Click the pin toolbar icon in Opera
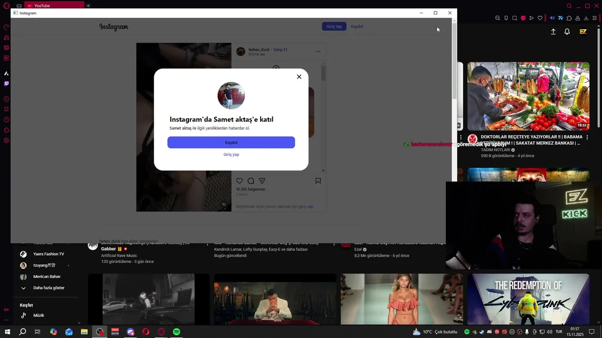The height and width of the screenshot is (338, 602). point(506,18)
